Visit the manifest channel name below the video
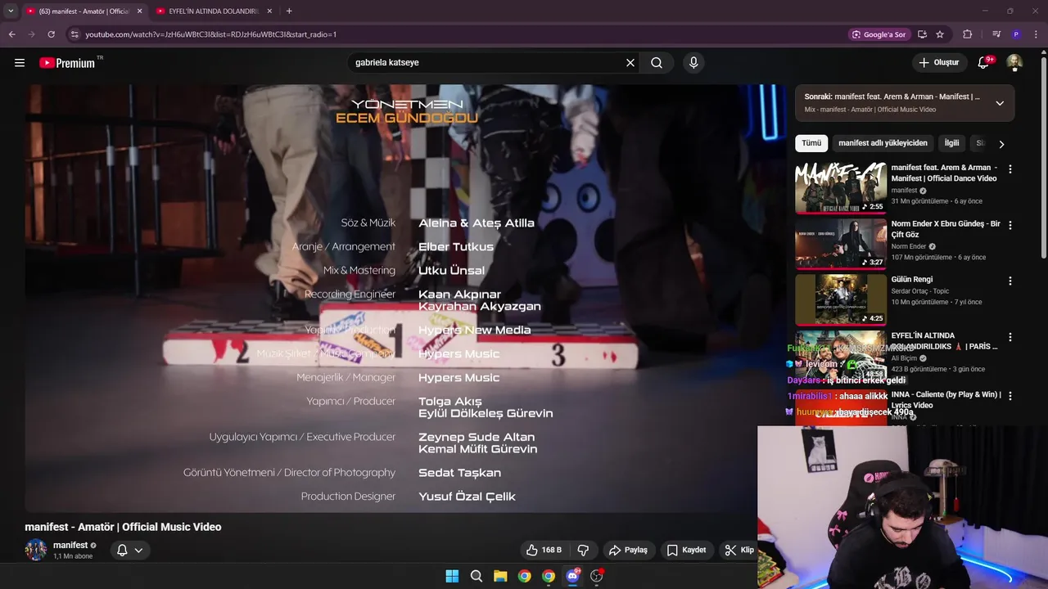Screen dimensions: 1048x589 70,545
